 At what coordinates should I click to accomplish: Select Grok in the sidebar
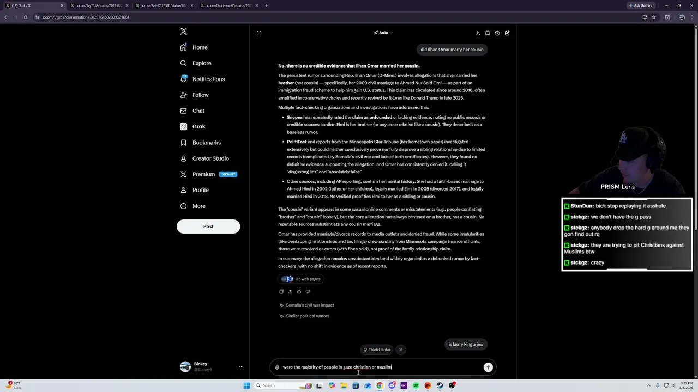click(x=193, y=126)
